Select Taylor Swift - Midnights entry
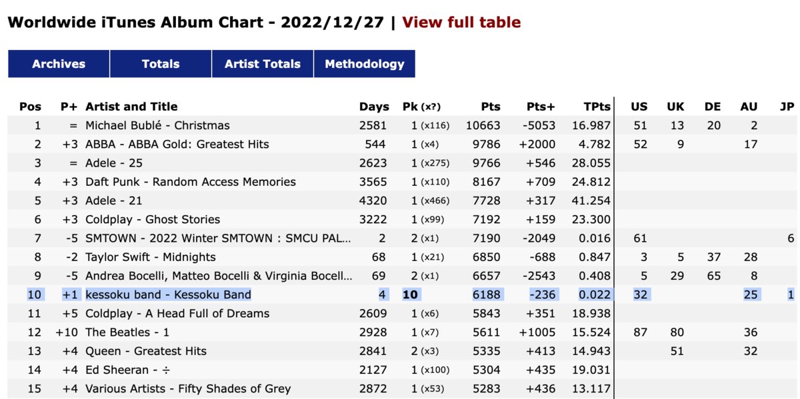Image resolution: width=800 pixels, height=399 pixels. pyautogui.click(x=151, y=257)
